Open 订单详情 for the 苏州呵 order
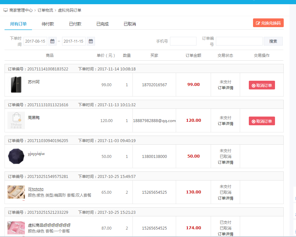This screenshot has width=296, height=237. [x=226, y=88]
